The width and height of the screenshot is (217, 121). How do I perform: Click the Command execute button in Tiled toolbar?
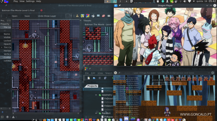68,16
